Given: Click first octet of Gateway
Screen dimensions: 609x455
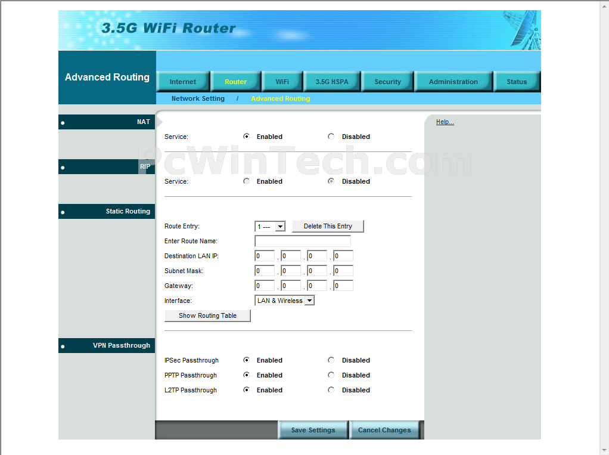Looking at the screenshot, I should [x=265, y=286].
